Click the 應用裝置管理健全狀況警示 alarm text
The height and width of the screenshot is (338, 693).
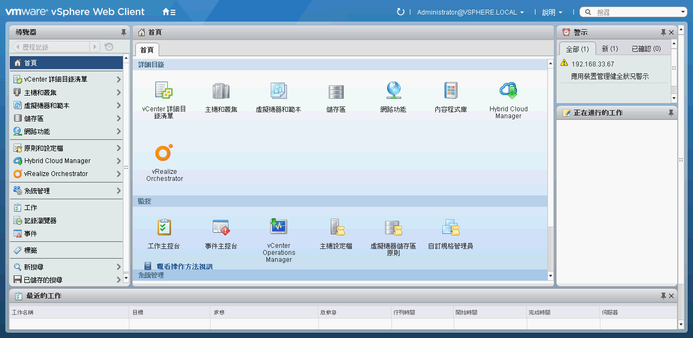[x=610, y=77]
